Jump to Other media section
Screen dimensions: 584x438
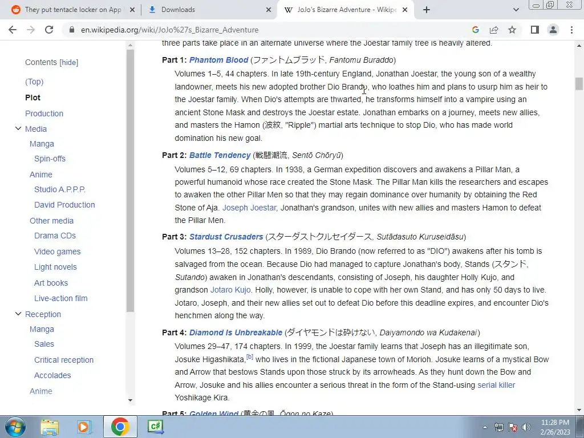point(51,221)
